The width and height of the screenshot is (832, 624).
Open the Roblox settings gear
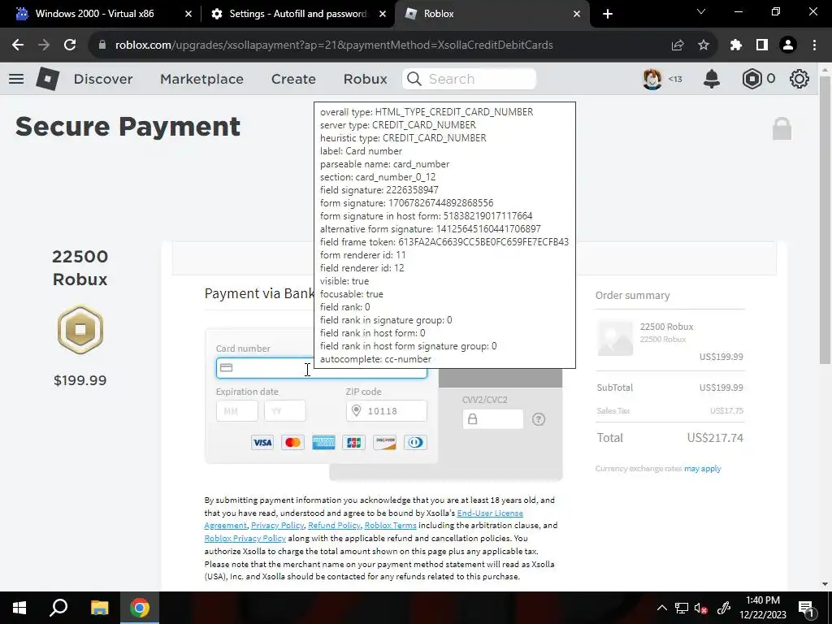(x=799, y=79)
